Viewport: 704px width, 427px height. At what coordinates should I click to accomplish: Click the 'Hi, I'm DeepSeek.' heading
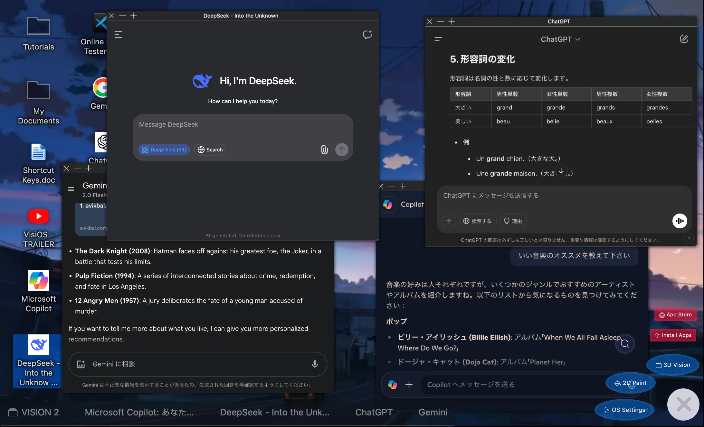(x=258, y=81)
